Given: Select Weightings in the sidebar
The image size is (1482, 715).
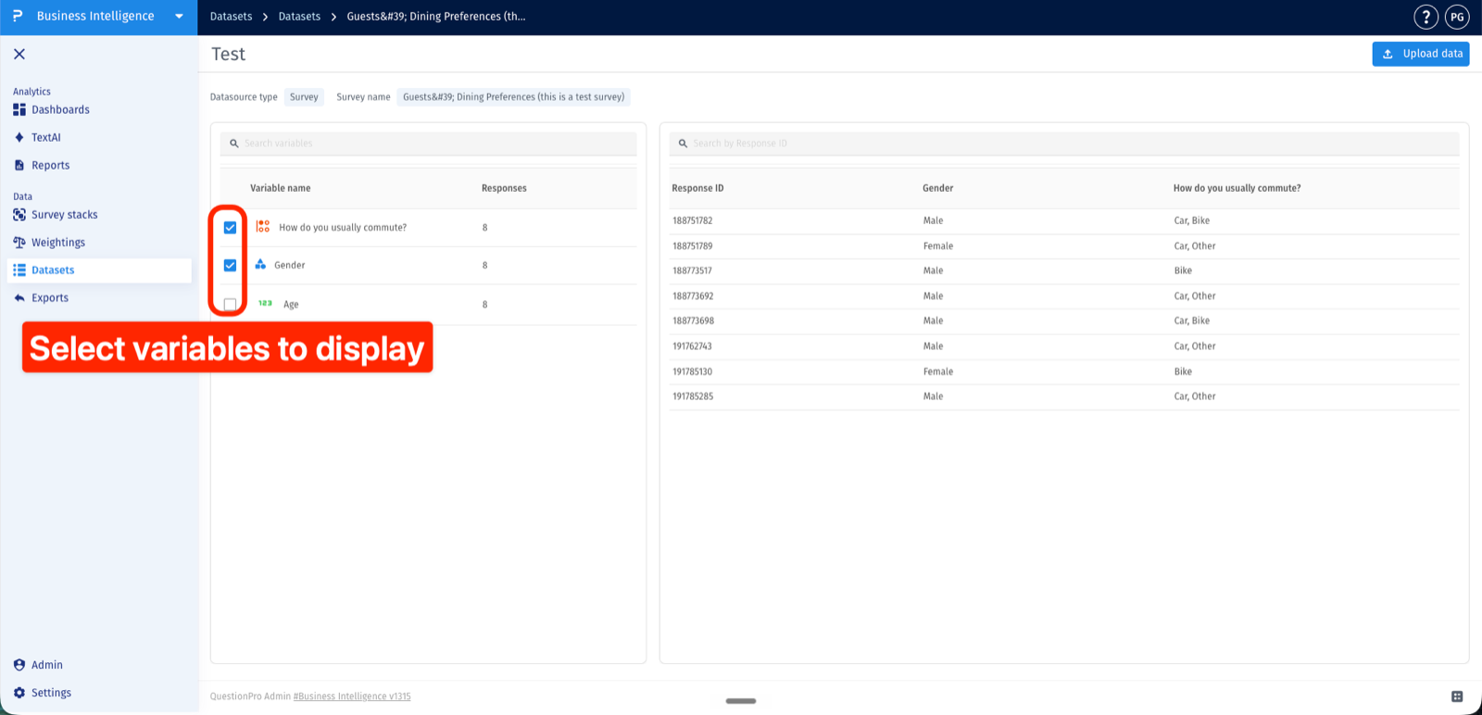Looking at the screenshot, I should [58, 242].
